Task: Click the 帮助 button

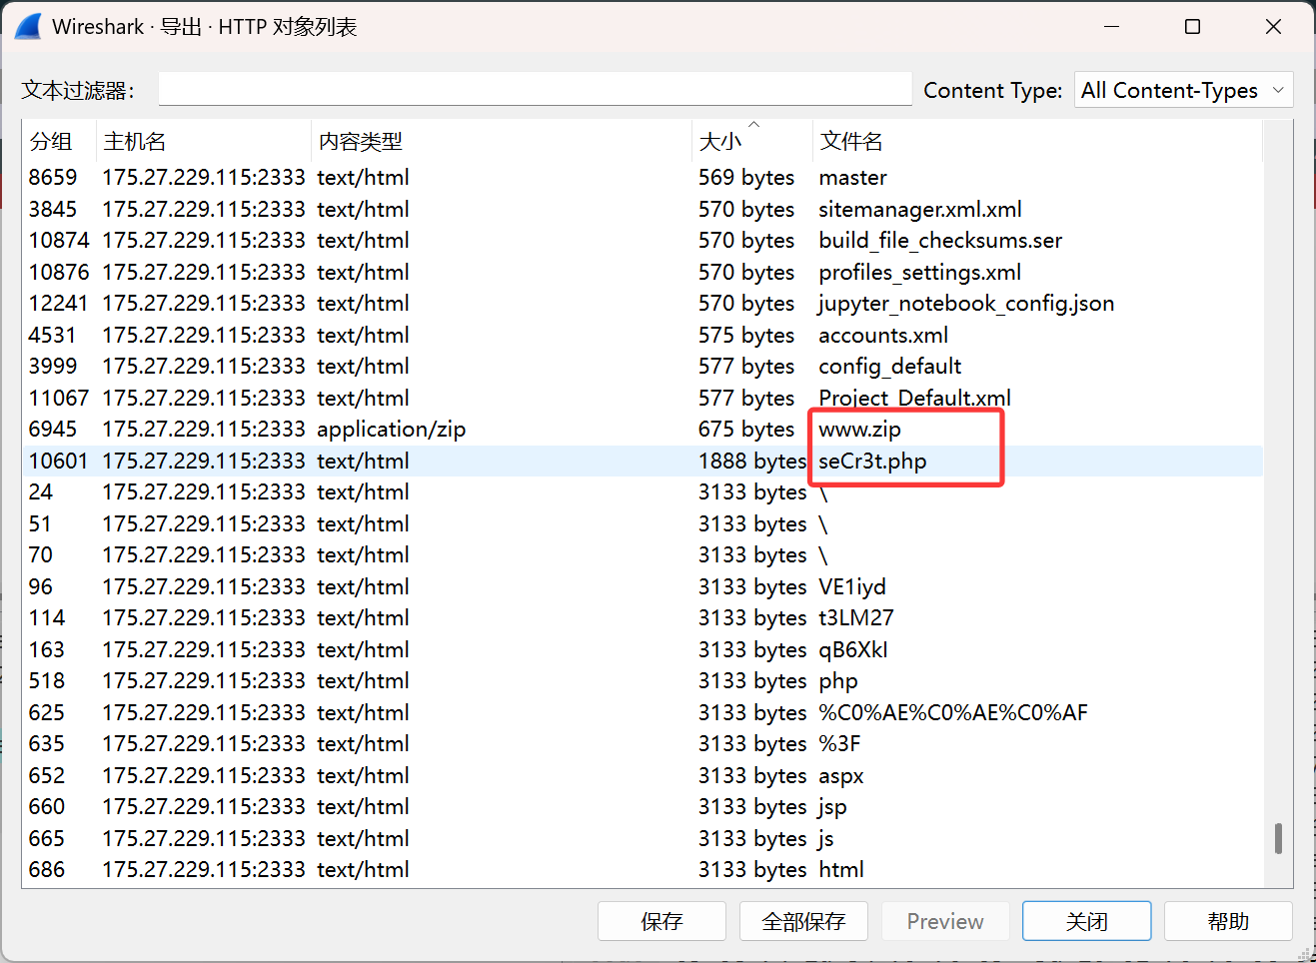Action: point(1228,921)
